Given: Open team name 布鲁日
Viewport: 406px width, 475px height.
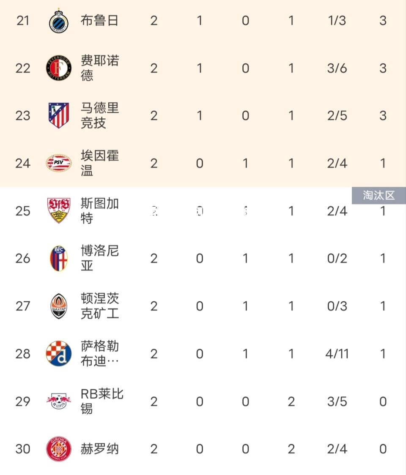Looking at the screenshot, I should coord(99,21).
